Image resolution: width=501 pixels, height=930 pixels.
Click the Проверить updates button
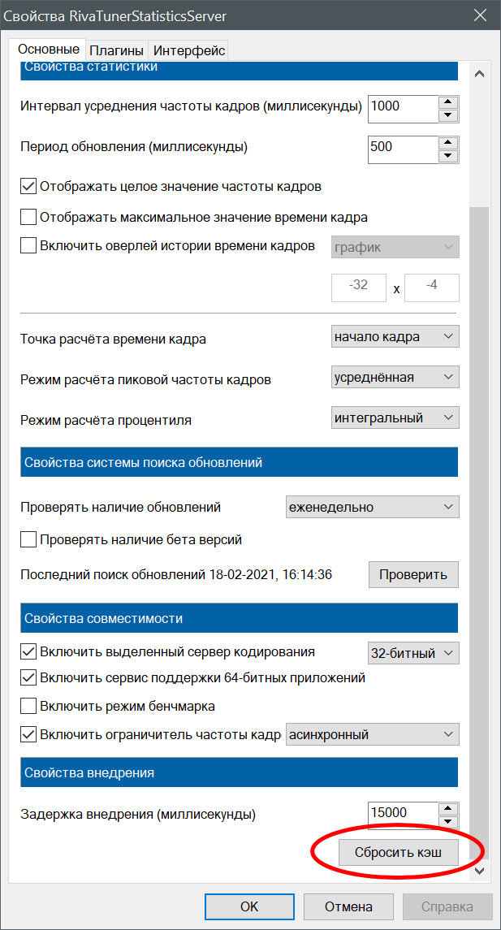click(414, 575)
